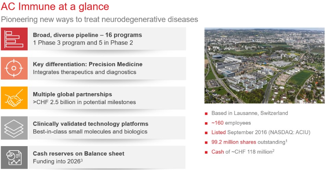Click 'Clinically validated technology platforms' heading
326x170 pixels.
tap(90, 124)
